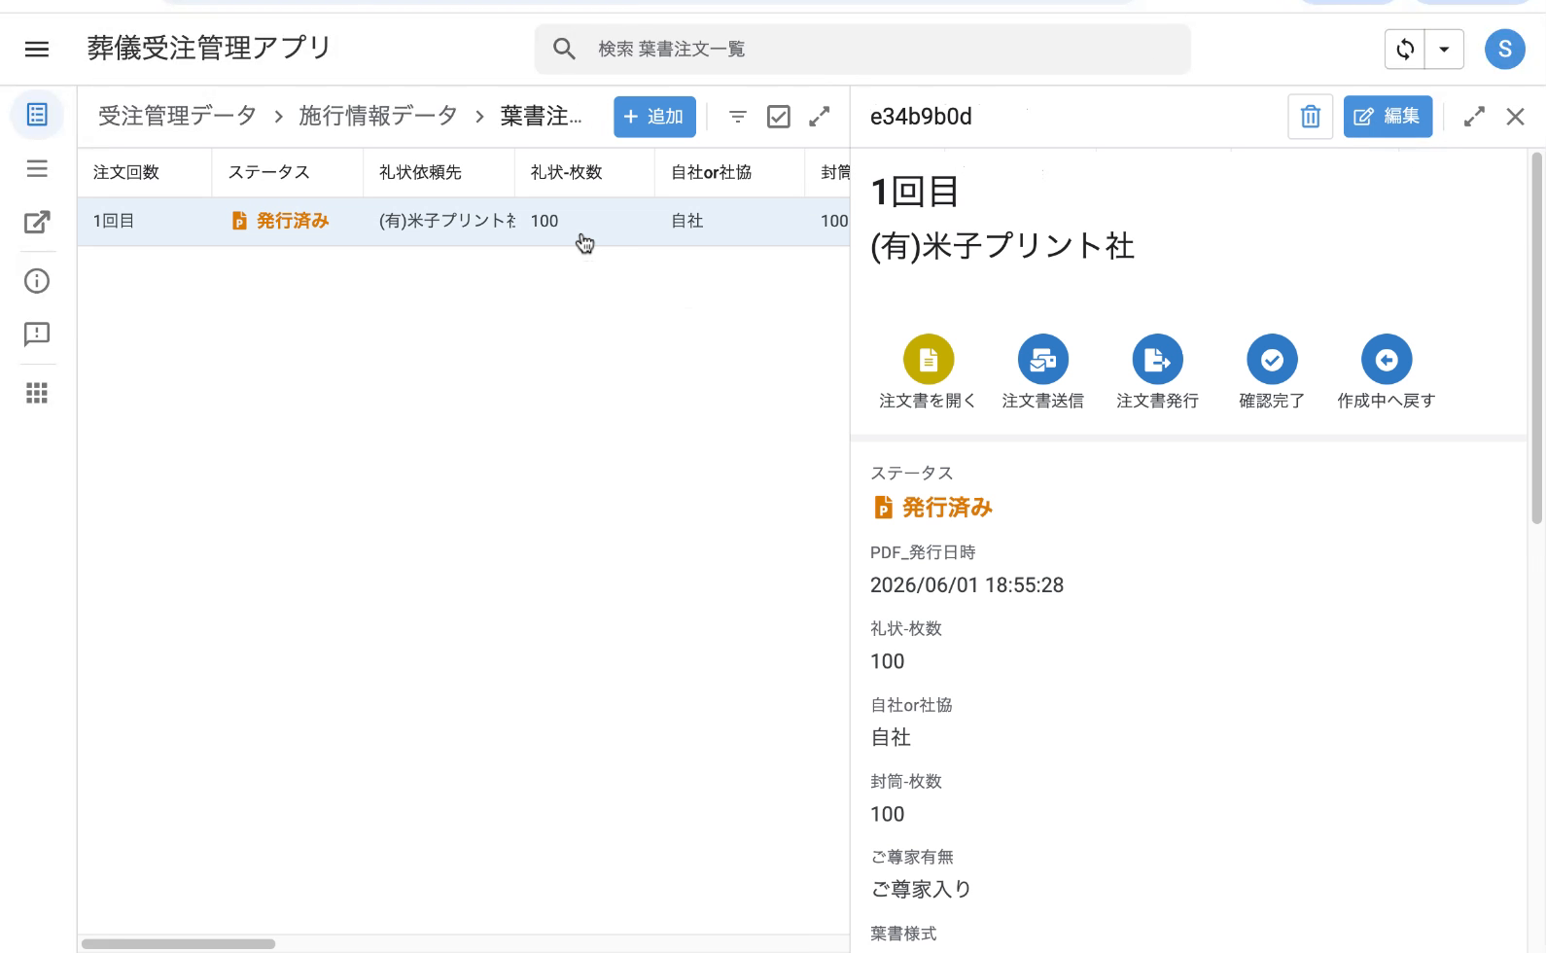Open the S user account avatar
The height and width of the screenshot is (953, 1546).
coord(1504,49)
